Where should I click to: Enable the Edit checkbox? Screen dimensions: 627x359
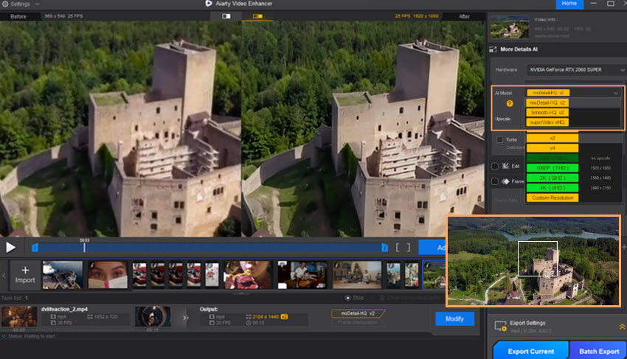[495, 166]
